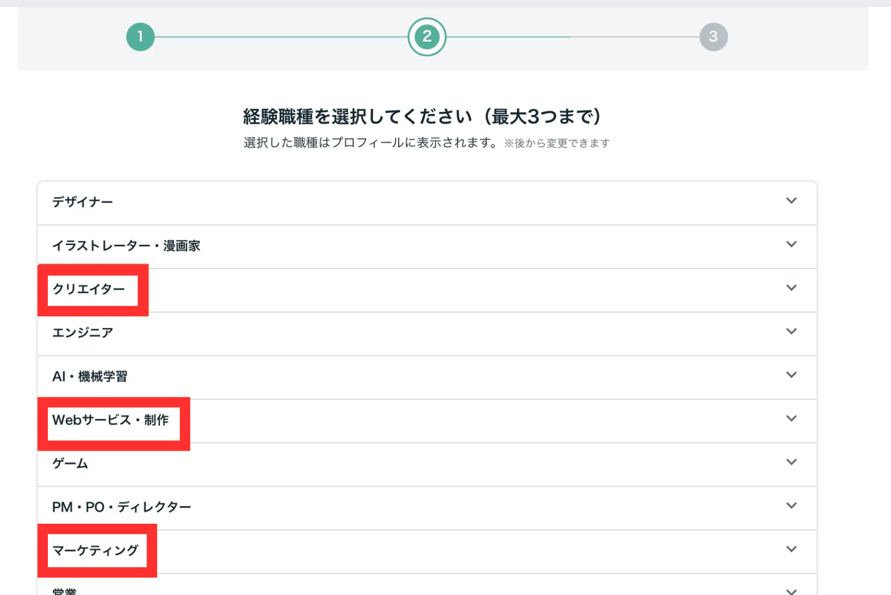Click step 2 circle in progress indicator
The width and height of the screenshot is (891, 595).
coord(427,37)
